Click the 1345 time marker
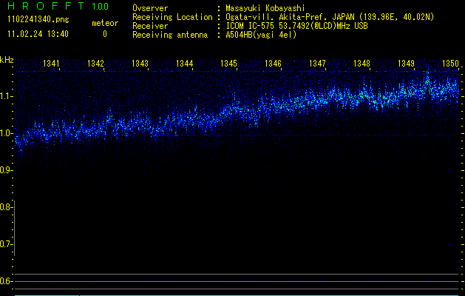This screenshot has width=465, height=296. 229,64
